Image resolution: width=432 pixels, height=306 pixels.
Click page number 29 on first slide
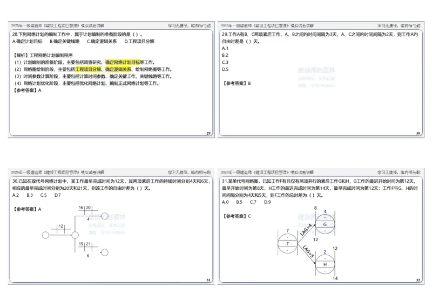tap(208, 133)
